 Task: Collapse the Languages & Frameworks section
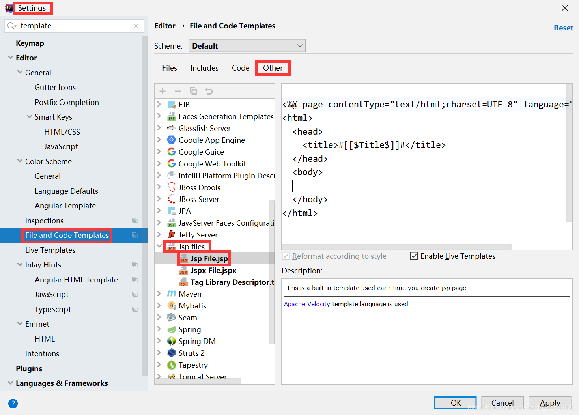coord(10,383)
